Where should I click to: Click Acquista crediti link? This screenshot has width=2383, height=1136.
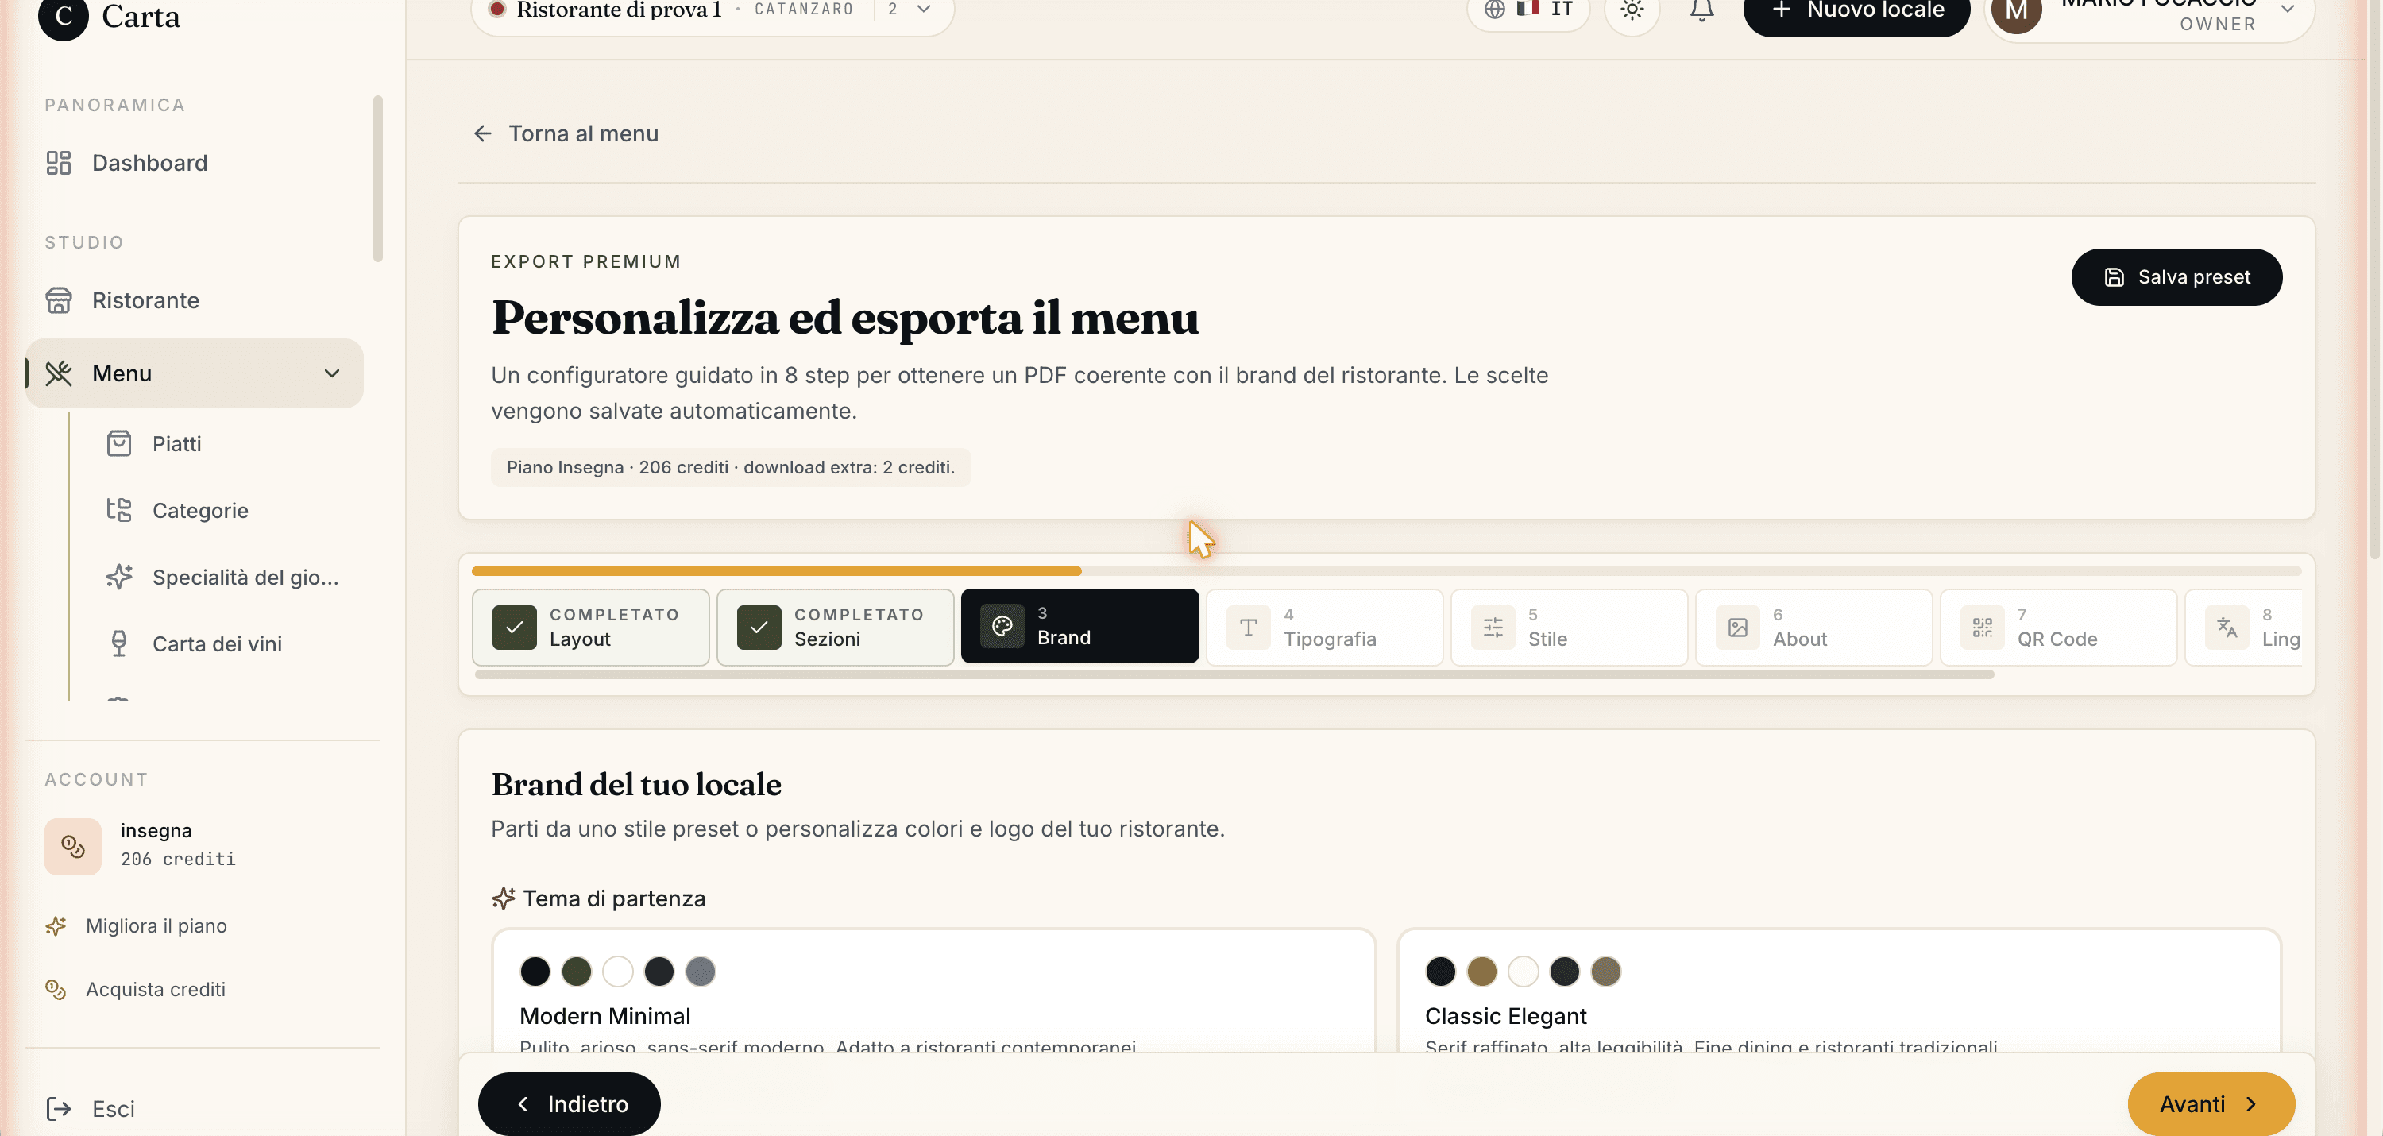coord(156,990)
